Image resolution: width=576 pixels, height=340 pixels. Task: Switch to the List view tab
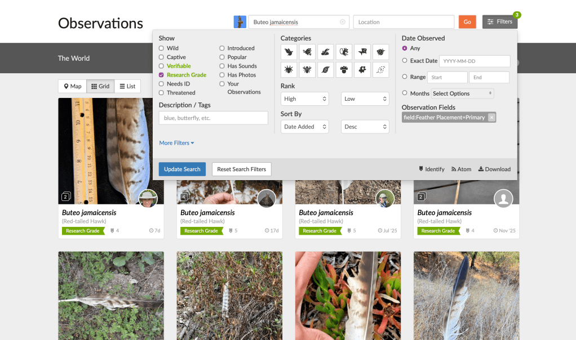[x=127, y=87]
